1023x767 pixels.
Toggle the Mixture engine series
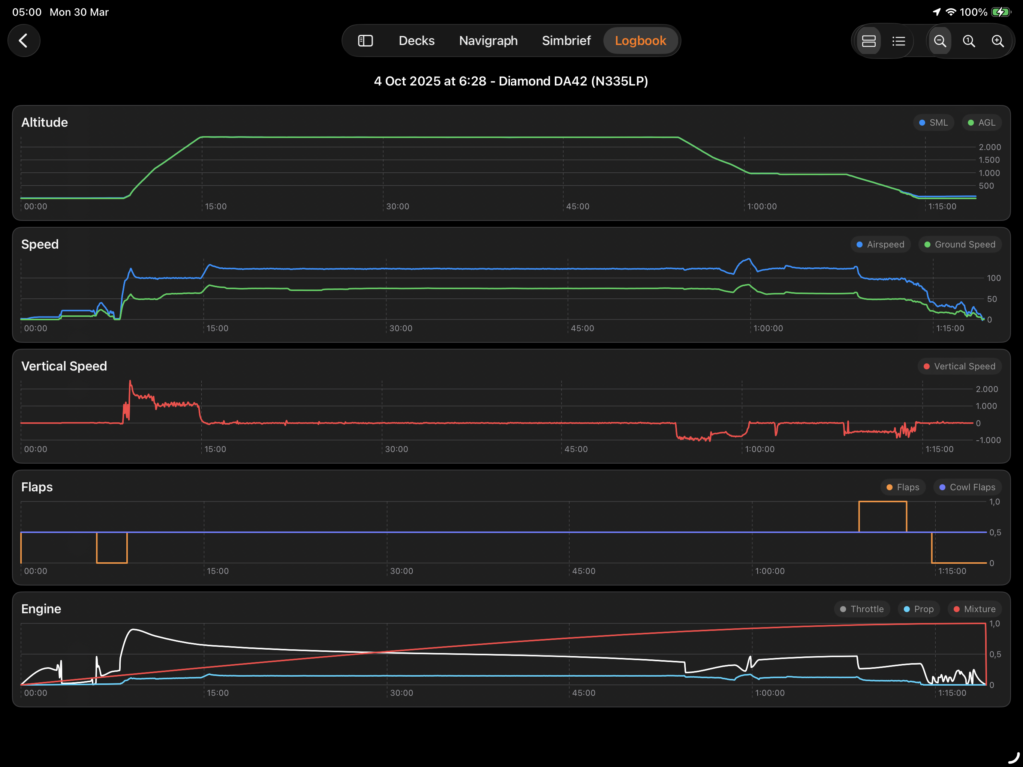point(974,609)
